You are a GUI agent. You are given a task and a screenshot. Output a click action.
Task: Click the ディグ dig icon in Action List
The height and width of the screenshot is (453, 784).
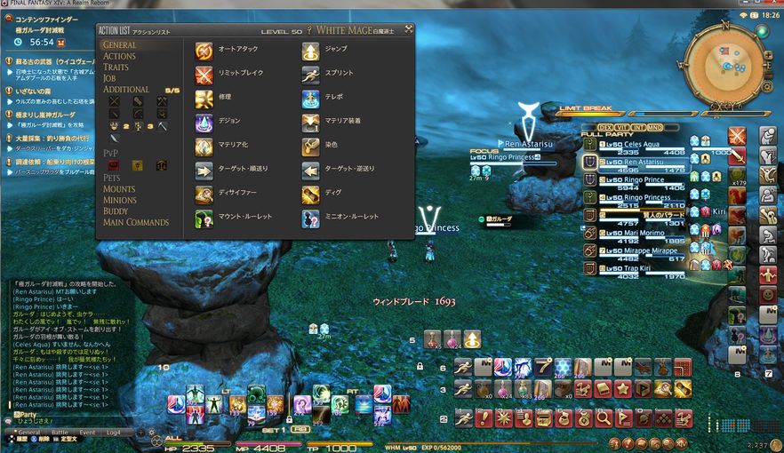(310, 195)
